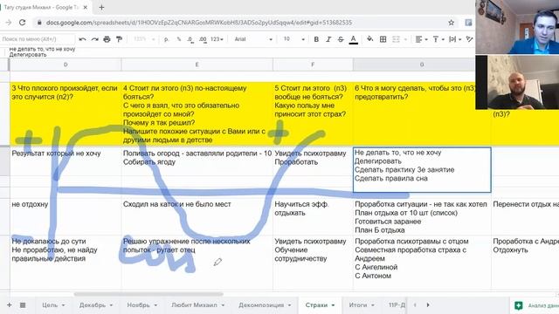Viewport: 559px width, 314px height.
Task: Open the text color picker
Action: click(353, 39)
